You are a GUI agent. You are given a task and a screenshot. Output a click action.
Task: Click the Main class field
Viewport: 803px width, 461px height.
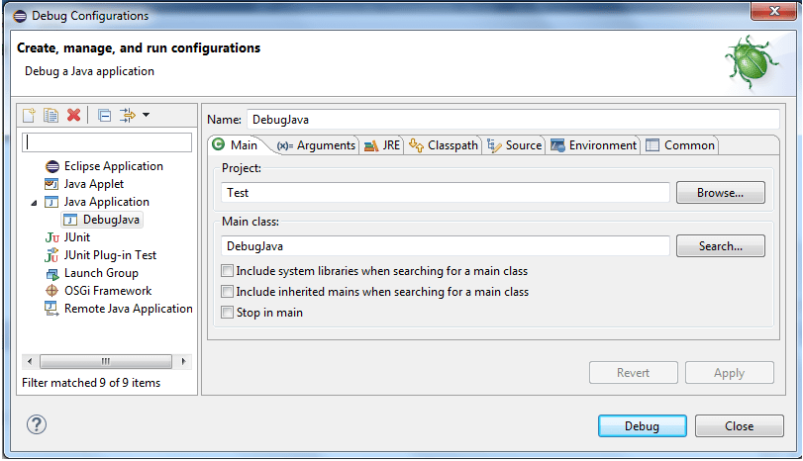446,246
